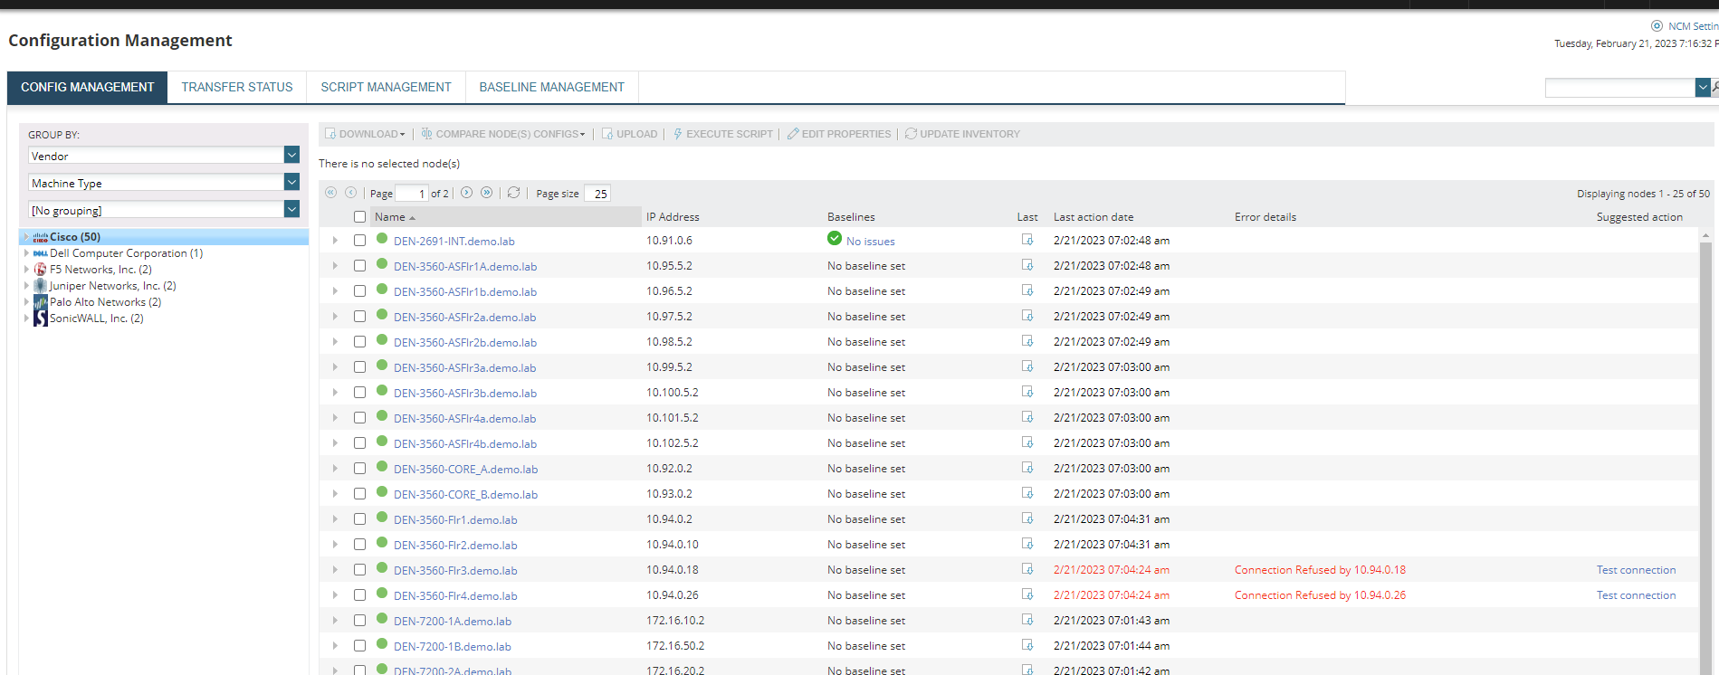Click F5 Networks vendor icon
This screenshot has width=1719, height=675.
pos(40,270)
